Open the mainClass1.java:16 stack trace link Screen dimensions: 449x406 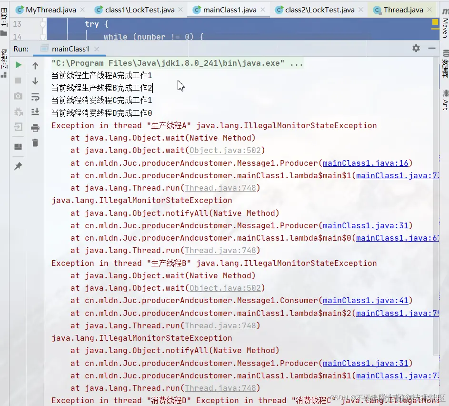click(365, 163)
